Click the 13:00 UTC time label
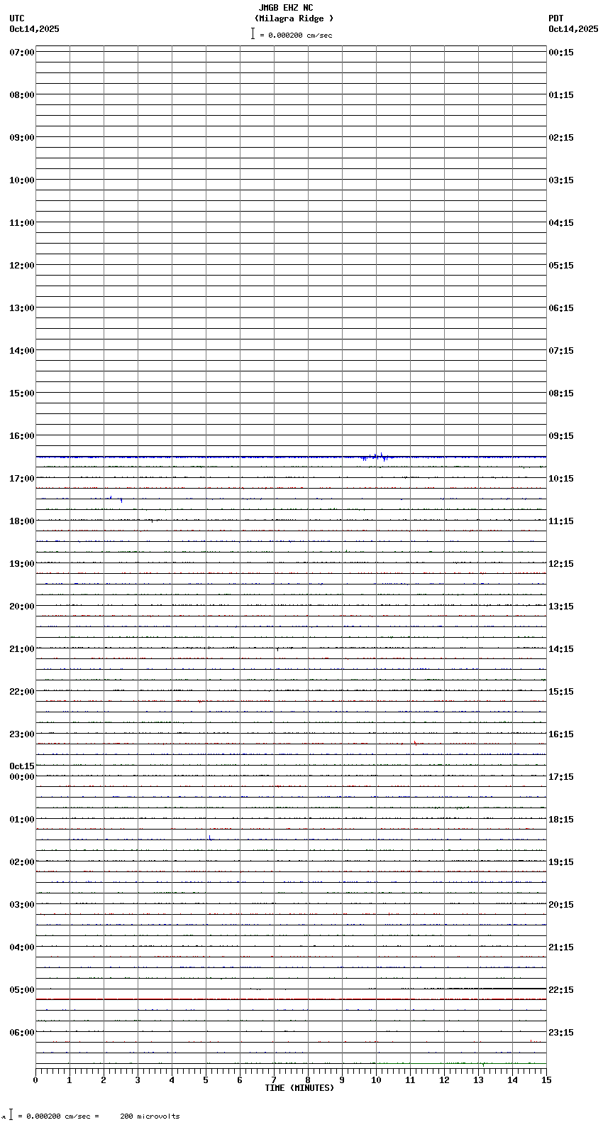This screenshot has width=603, height=1125. (22, 308)
